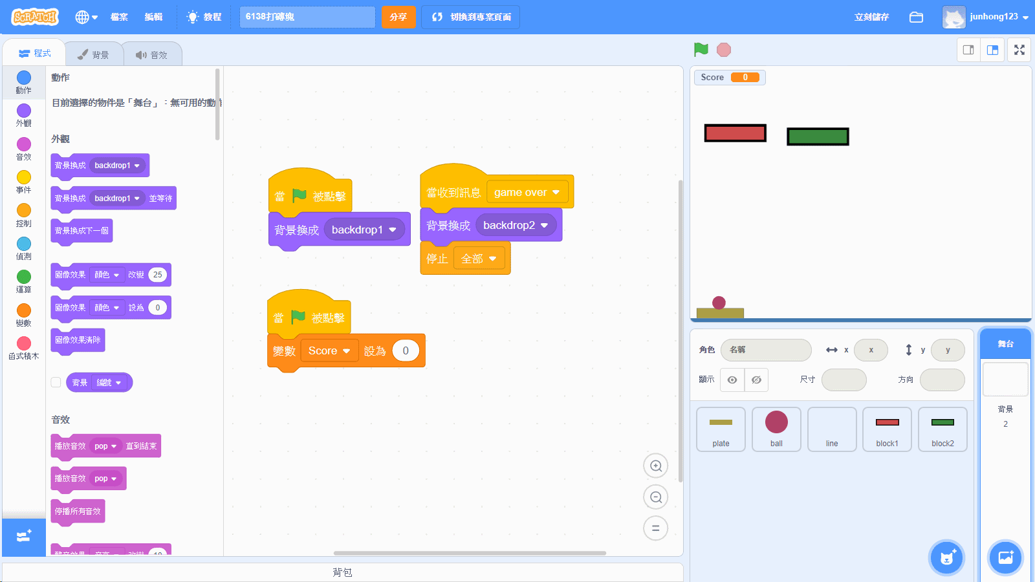The image size is (1035, 582).
Task: Select the 運算 operators category
Action: click(x=24, y=282)
